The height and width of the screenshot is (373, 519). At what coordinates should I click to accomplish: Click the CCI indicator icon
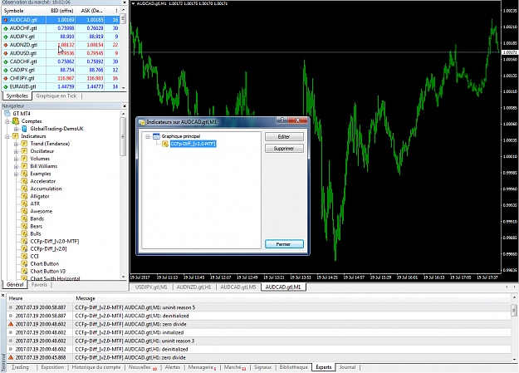click(24, 257)
